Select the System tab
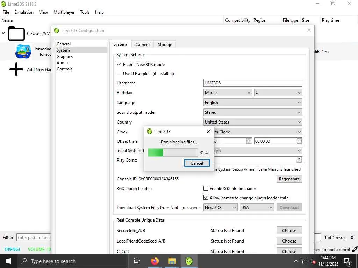The height and width of the screenshot is (268, 358). pos(120,44)
